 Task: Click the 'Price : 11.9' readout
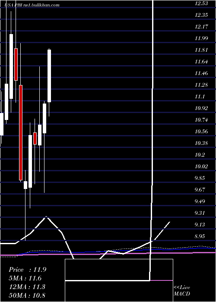(x=27, y=270)
